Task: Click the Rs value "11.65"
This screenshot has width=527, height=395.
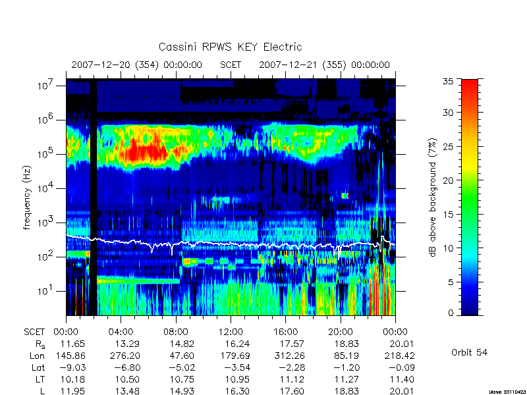Action: (72, 344)
